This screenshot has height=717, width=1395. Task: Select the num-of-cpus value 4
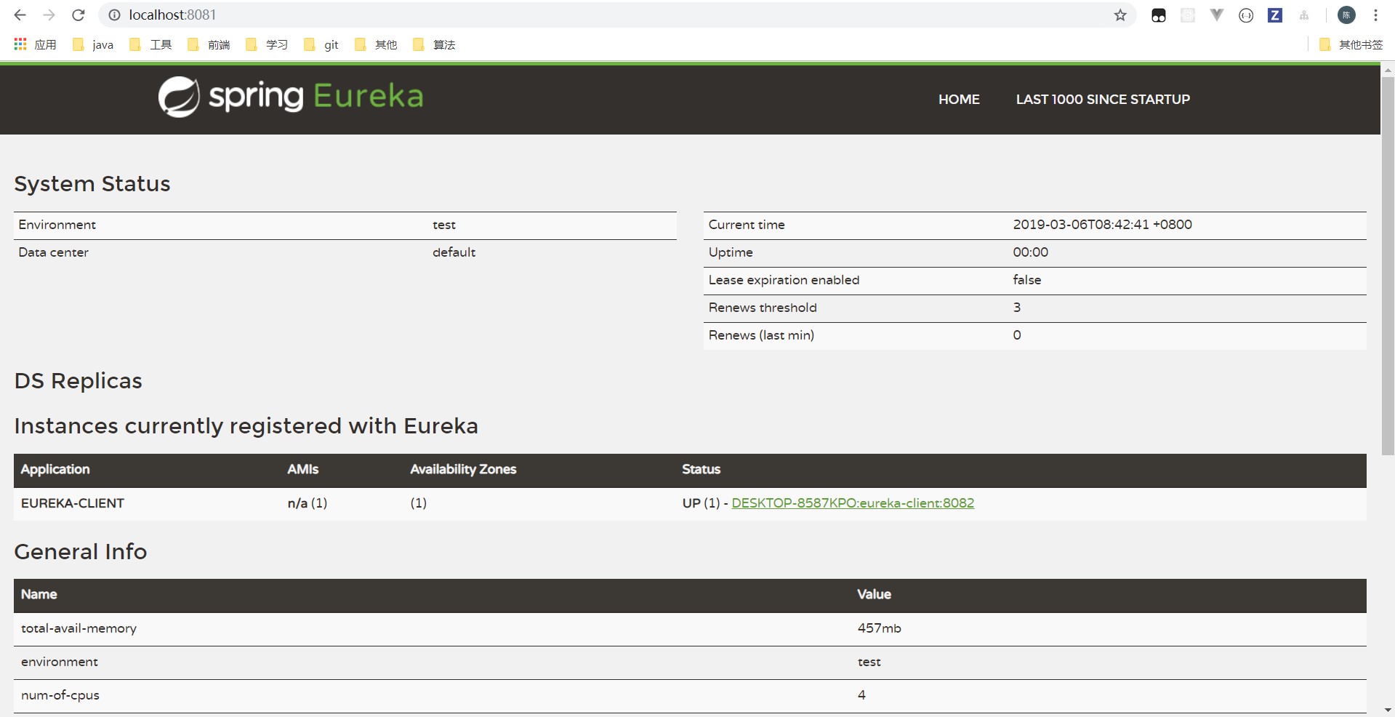(x=861, y=695)
